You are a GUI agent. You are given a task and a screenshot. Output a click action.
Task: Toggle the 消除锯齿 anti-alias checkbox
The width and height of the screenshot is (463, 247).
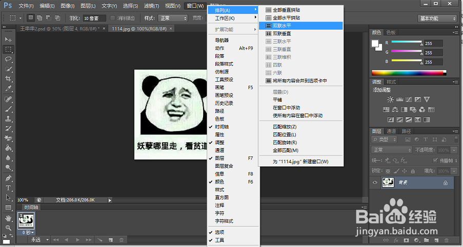pos(112,18)
